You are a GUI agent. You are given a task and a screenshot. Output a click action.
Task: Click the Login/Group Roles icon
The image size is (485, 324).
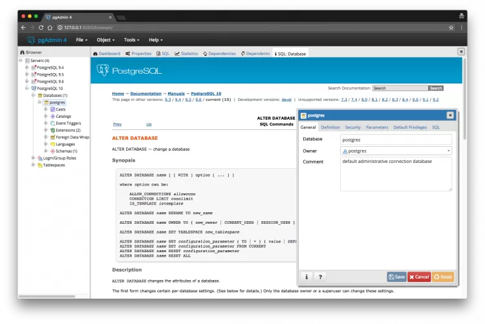click(40, 158)
